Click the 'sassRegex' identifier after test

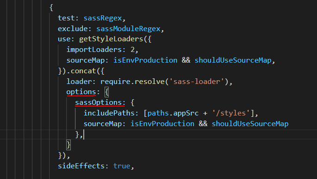tap(103, 18)
